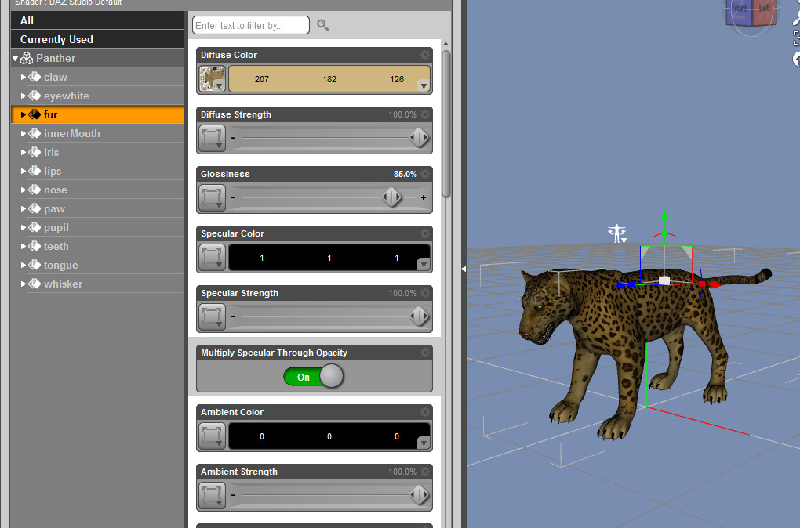Click Ambient Strength image map button
Screen dimensions: 800x528
212,495
